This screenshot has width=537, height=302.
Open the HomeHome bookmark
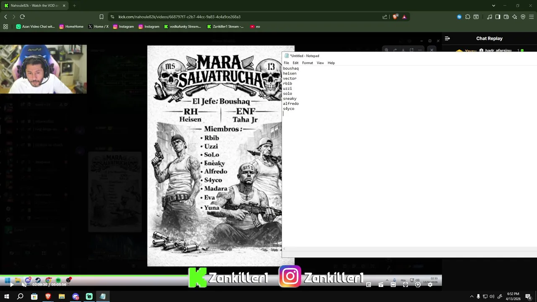coord(71,26)
